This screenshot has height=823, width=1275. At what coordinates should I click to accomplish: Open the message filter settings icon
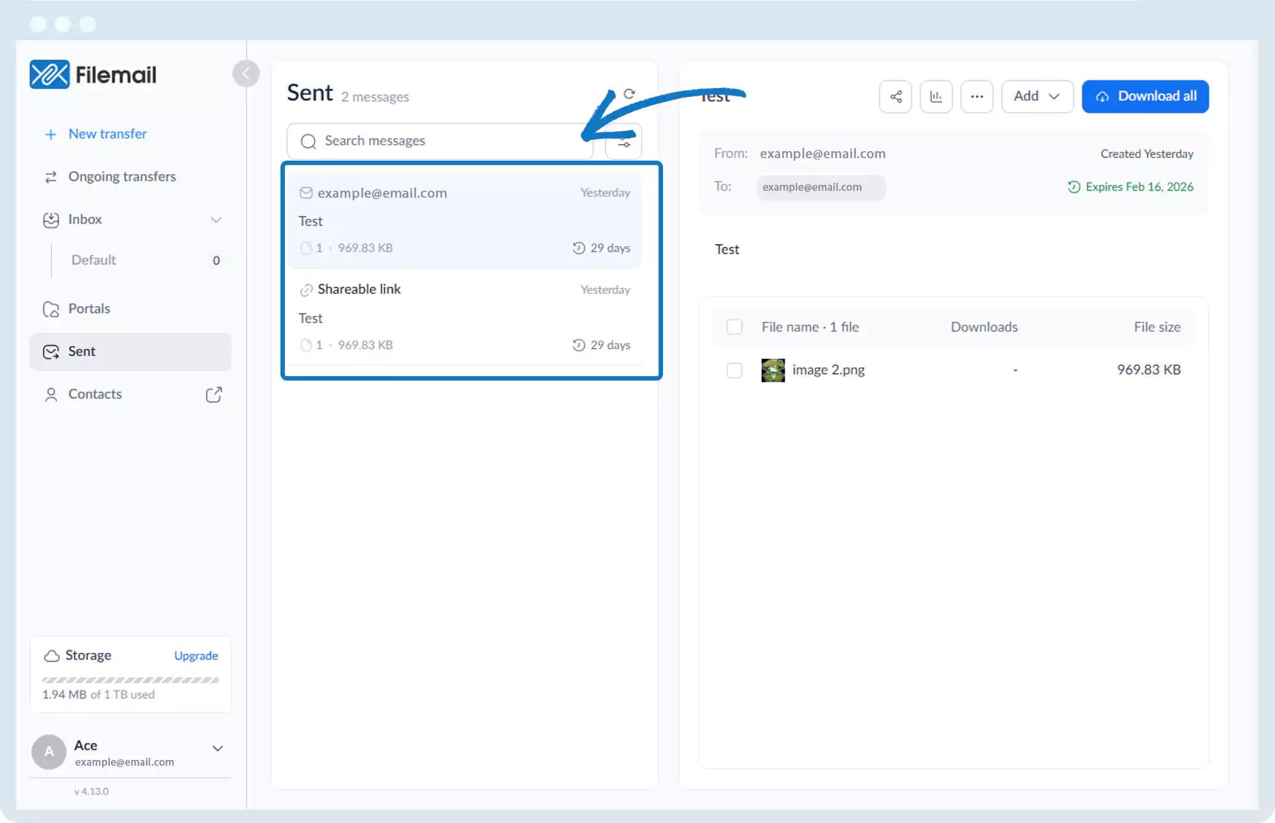[623, 142]
